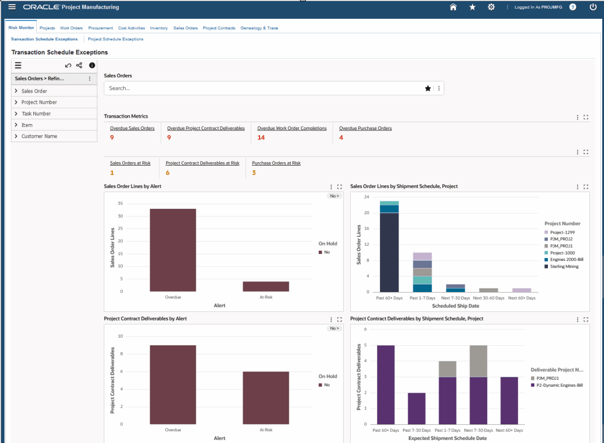Click the Overdue bar in Sales Order Lines chart

point(172,250)
